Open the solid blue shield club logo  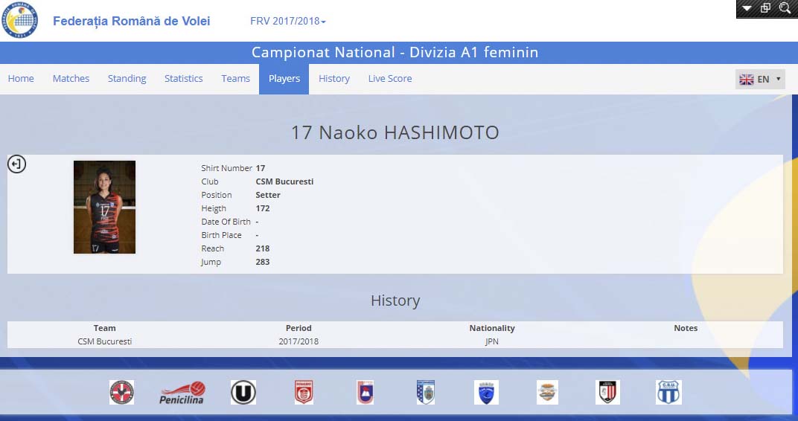click(x=486, y=393)
